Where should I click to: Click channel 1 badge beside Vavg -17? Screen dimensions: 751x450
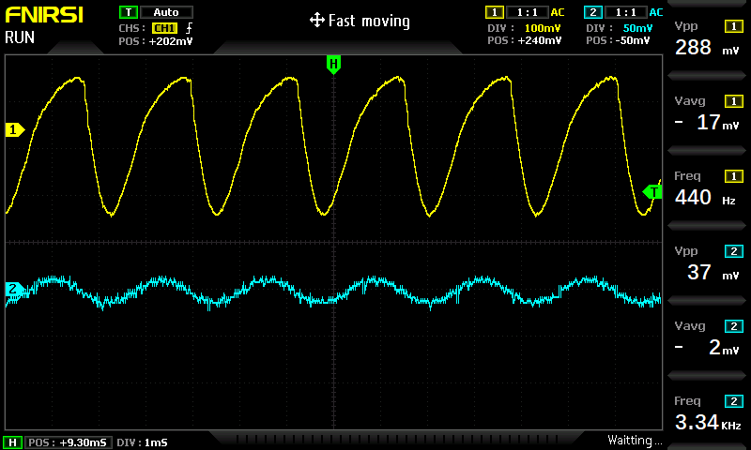pos(734,101)
